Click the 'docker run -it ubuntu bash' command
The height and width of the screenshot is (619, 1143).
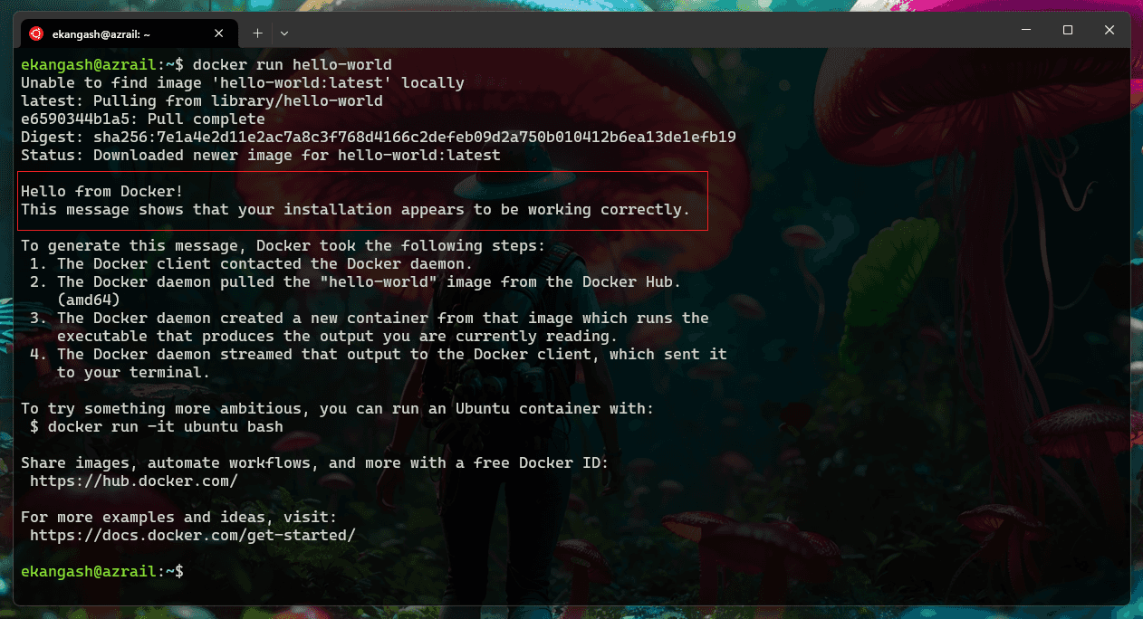coord(165,427)
